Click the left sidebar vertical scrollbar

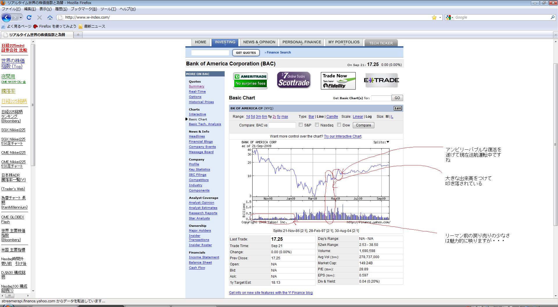pos(33,105)
